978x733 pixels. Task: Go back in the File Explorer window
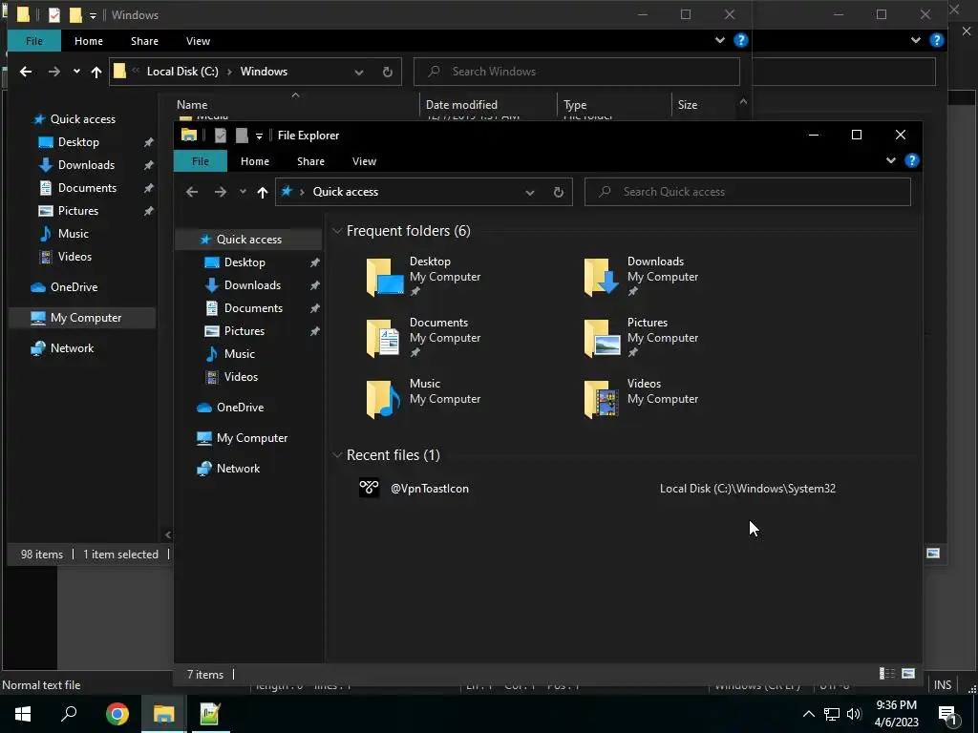click(x=192, y=192)
